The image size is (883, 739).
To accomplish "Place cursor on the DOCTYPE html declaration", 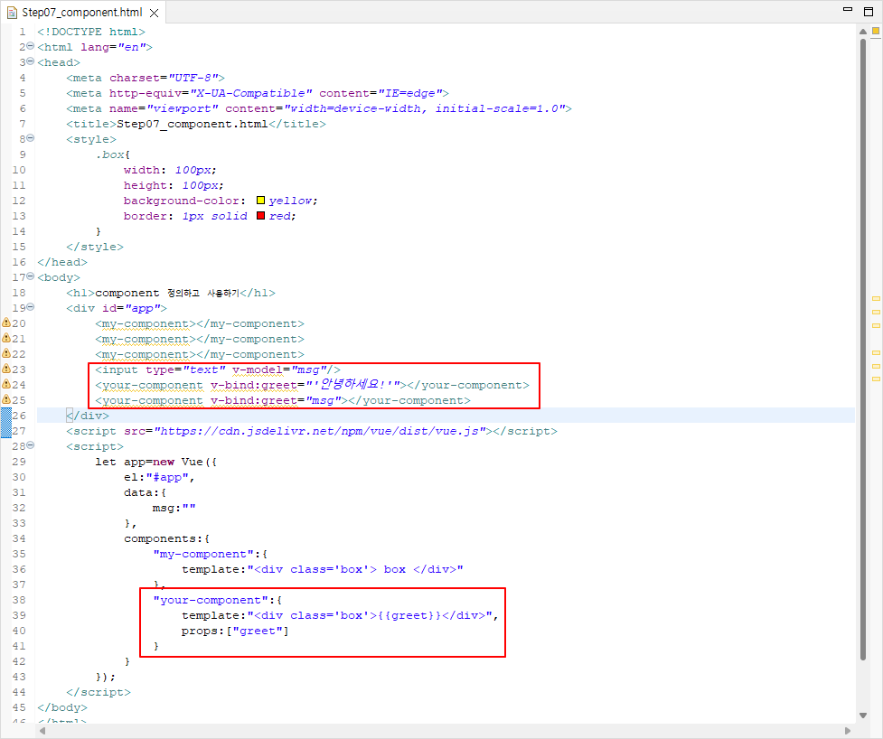I will click(91, 32).
